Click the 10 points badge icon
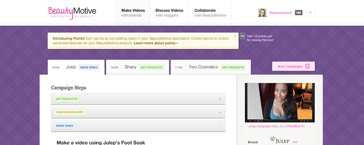Viewport: 364px width, 145px height. pyautogui.click(x=242, y=36)
